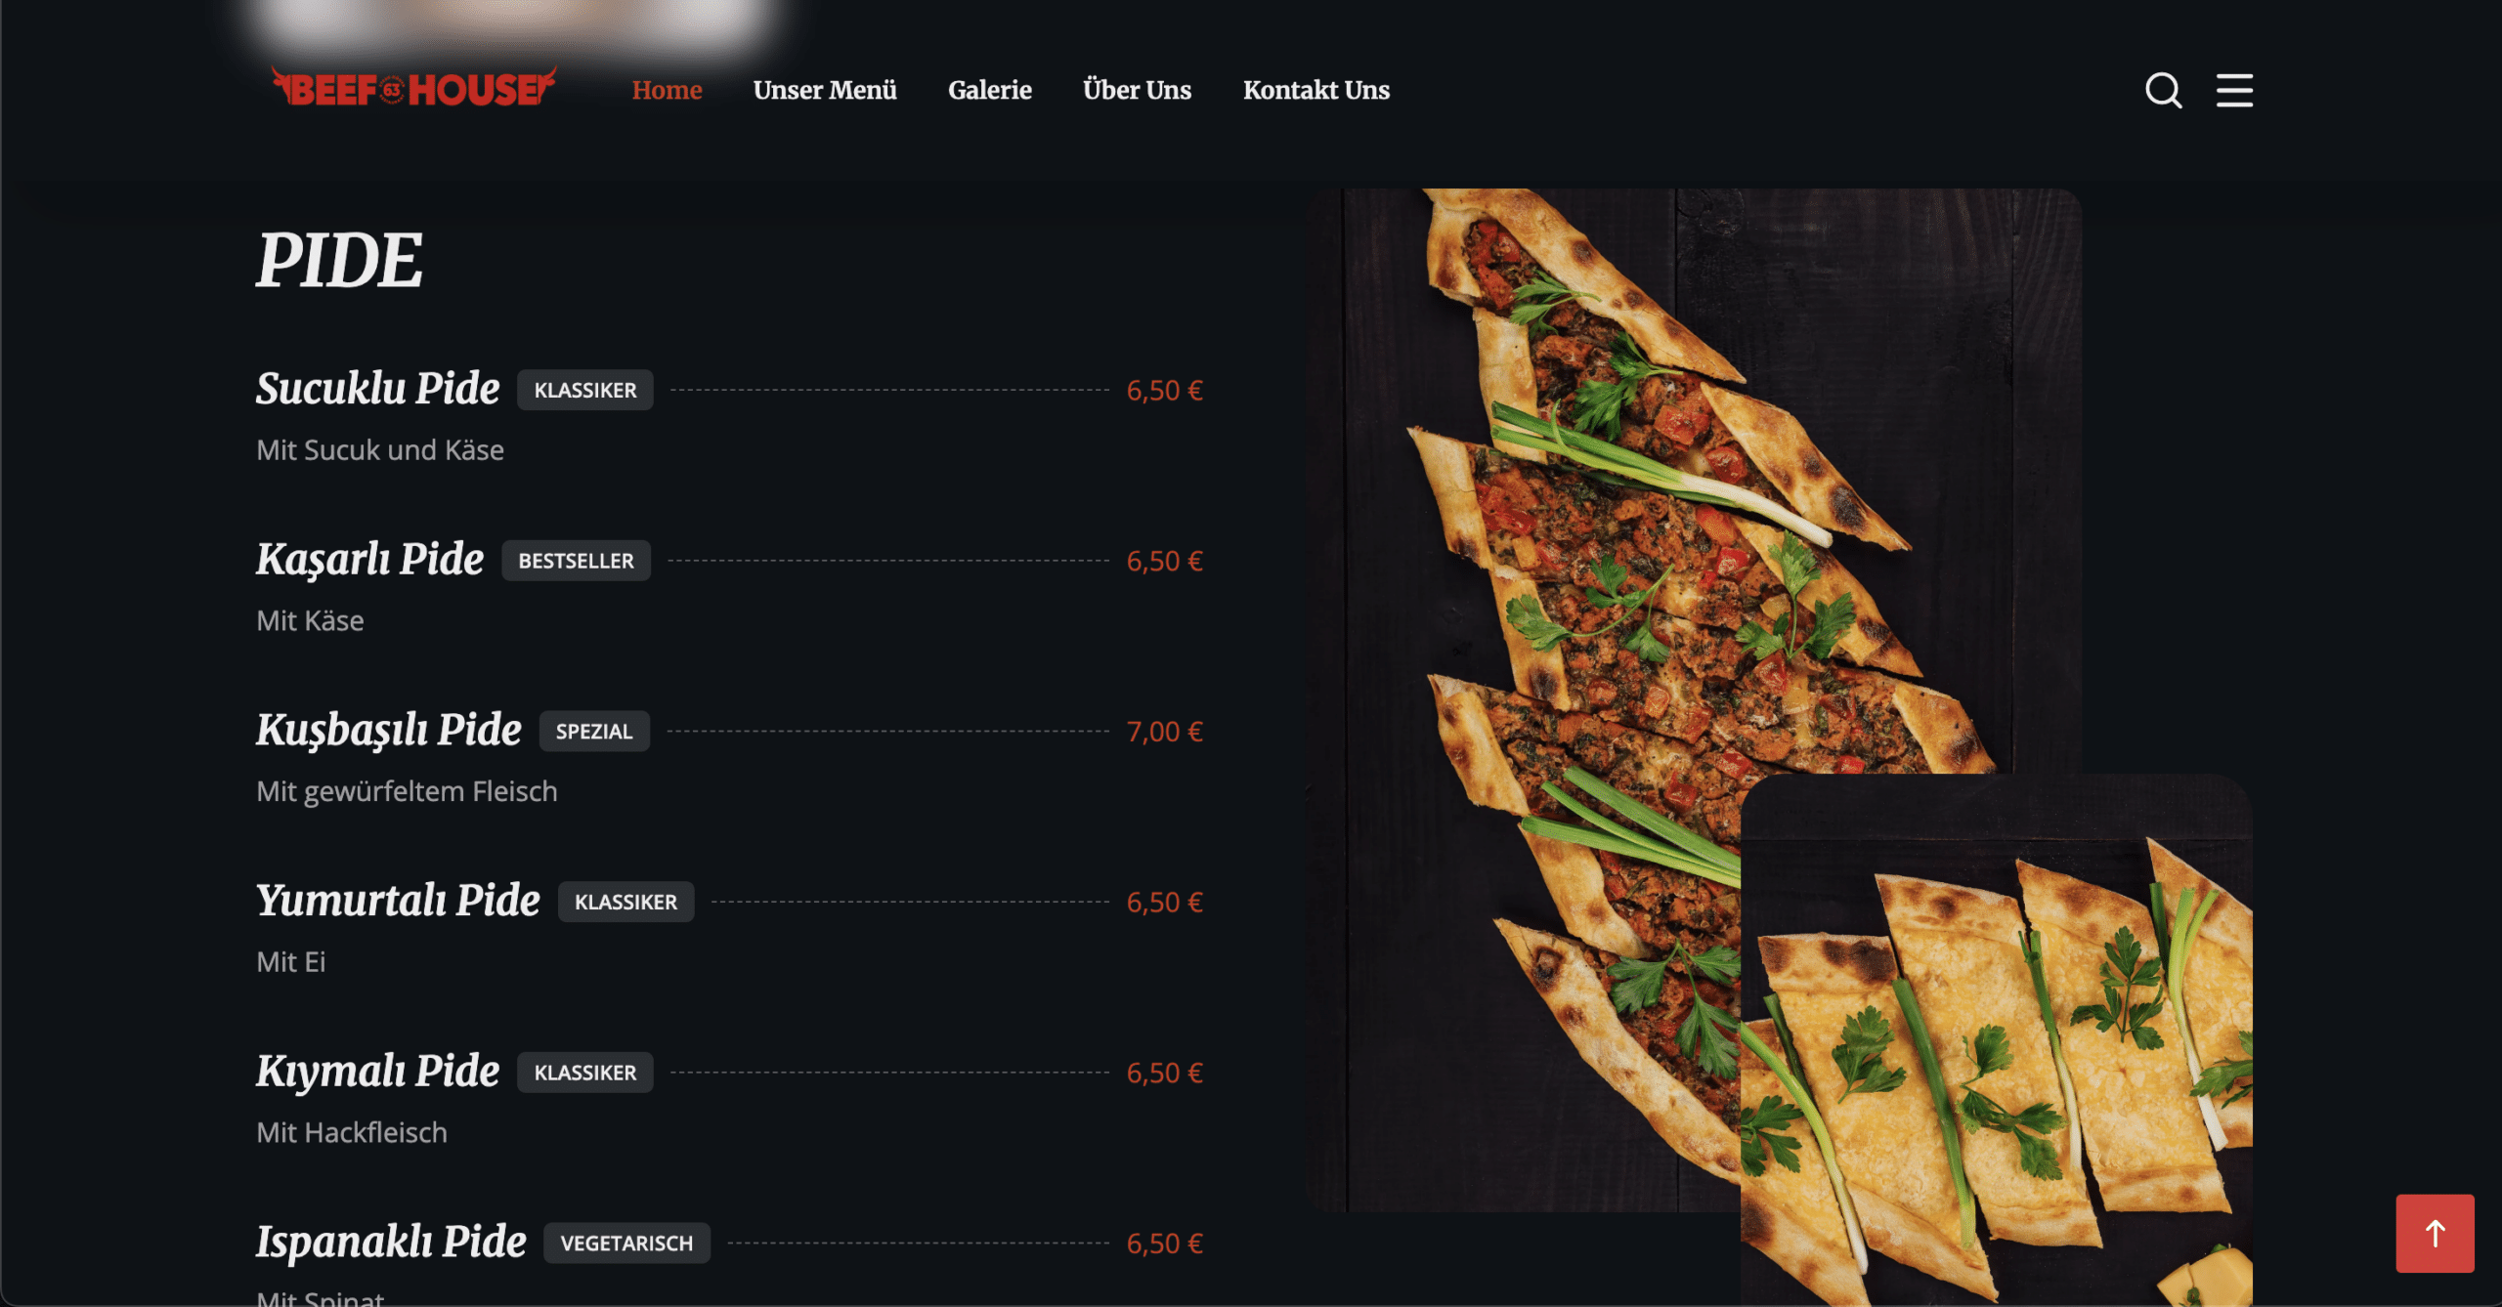Screen dimensions: 2502x1307
Task: Click the BESTSELLER badge for Kaşarlı Pide
Action: click(x=576, y=561)
